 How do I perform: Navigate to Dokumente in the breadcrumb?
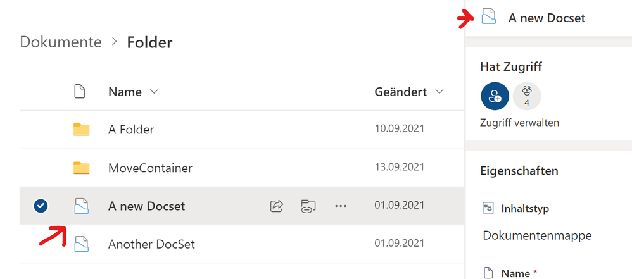point(61,42)
